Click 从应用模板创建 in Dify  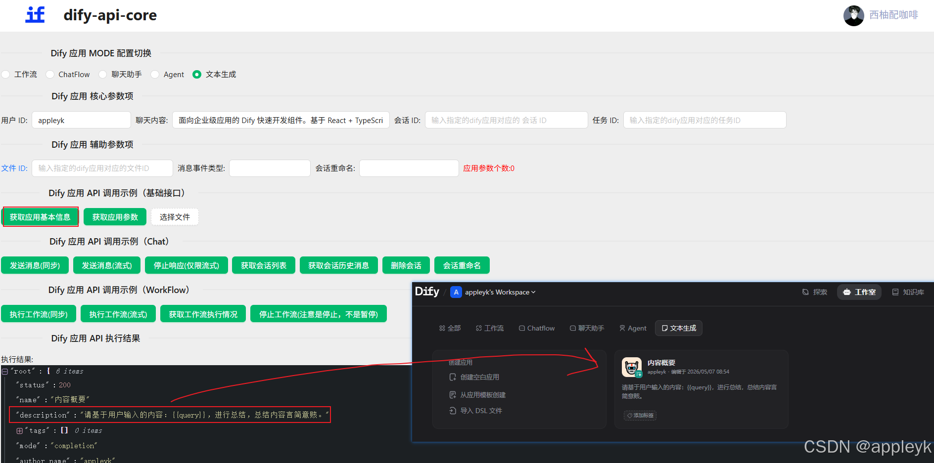click(477, 395)
